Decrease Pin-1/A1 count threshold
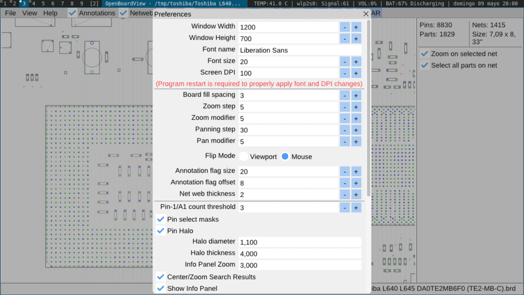 click(344, 208)
